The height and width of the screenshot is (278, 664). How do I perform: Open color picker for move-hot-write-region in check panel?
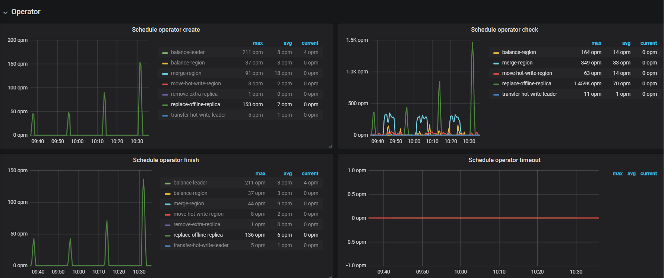(496, 74)
